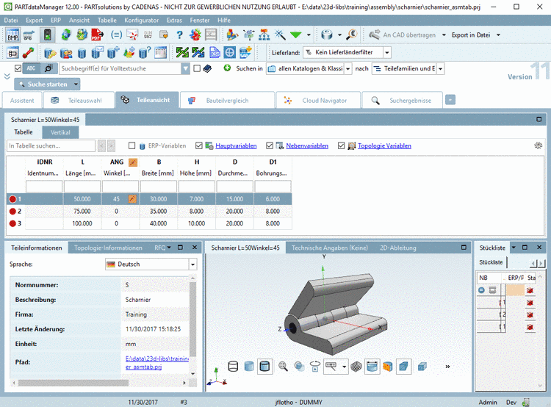Uncheck the full text search checkbox
The image size is (551, 407).
pyautogui.click(x=18, y=68)
